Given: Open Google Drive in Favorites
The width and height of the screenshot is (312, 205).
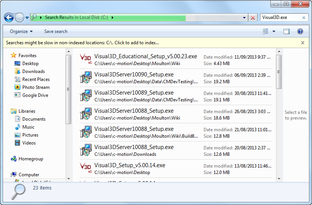Looking at the screenshot, I should [x=35, y=95].
